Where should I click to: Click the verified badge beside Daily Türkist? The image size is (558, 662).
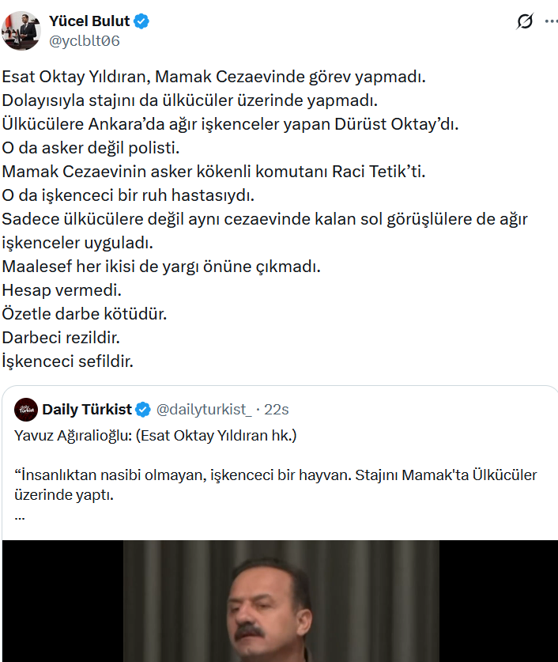pyautogui.click(x=143, y=410)
